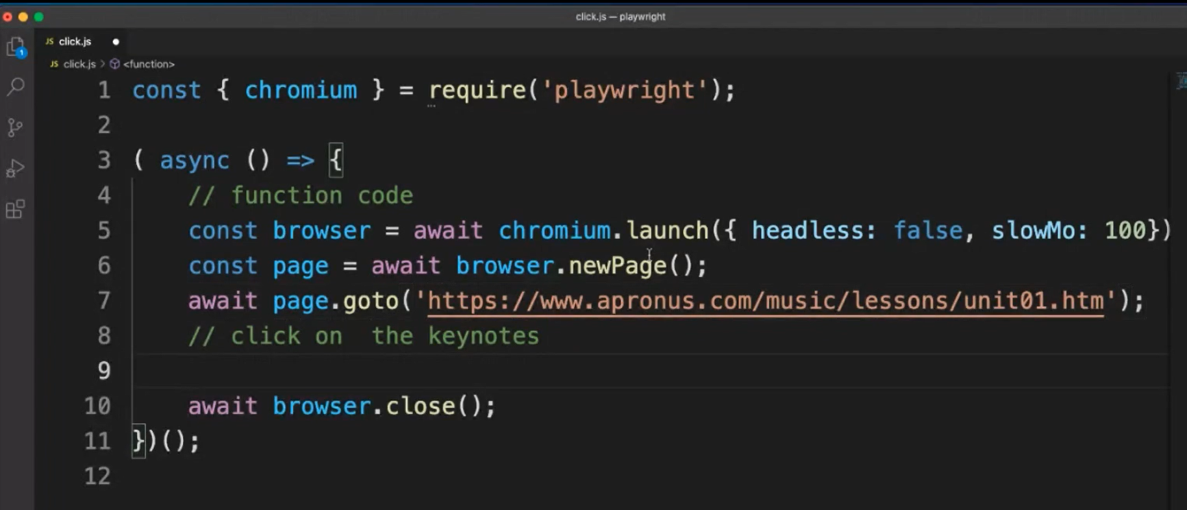Screen dimensions: 1187x510
Task: Click the launch method on line 5
Action: pos(668,230)
